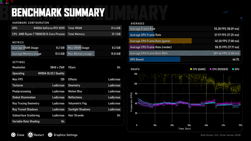Select the Average CPU Frame Rate (RHI) bar
This screenshot has width=251, height=141.
184,53
